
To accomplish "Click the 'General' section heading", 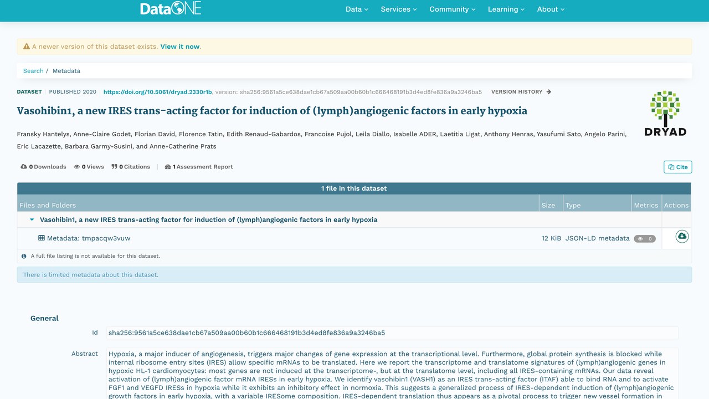I will point(44,318).
